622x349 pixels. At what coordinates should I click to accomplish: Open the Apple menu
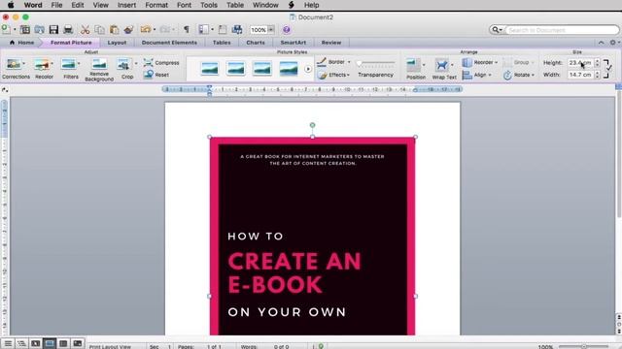pos(11,5)
